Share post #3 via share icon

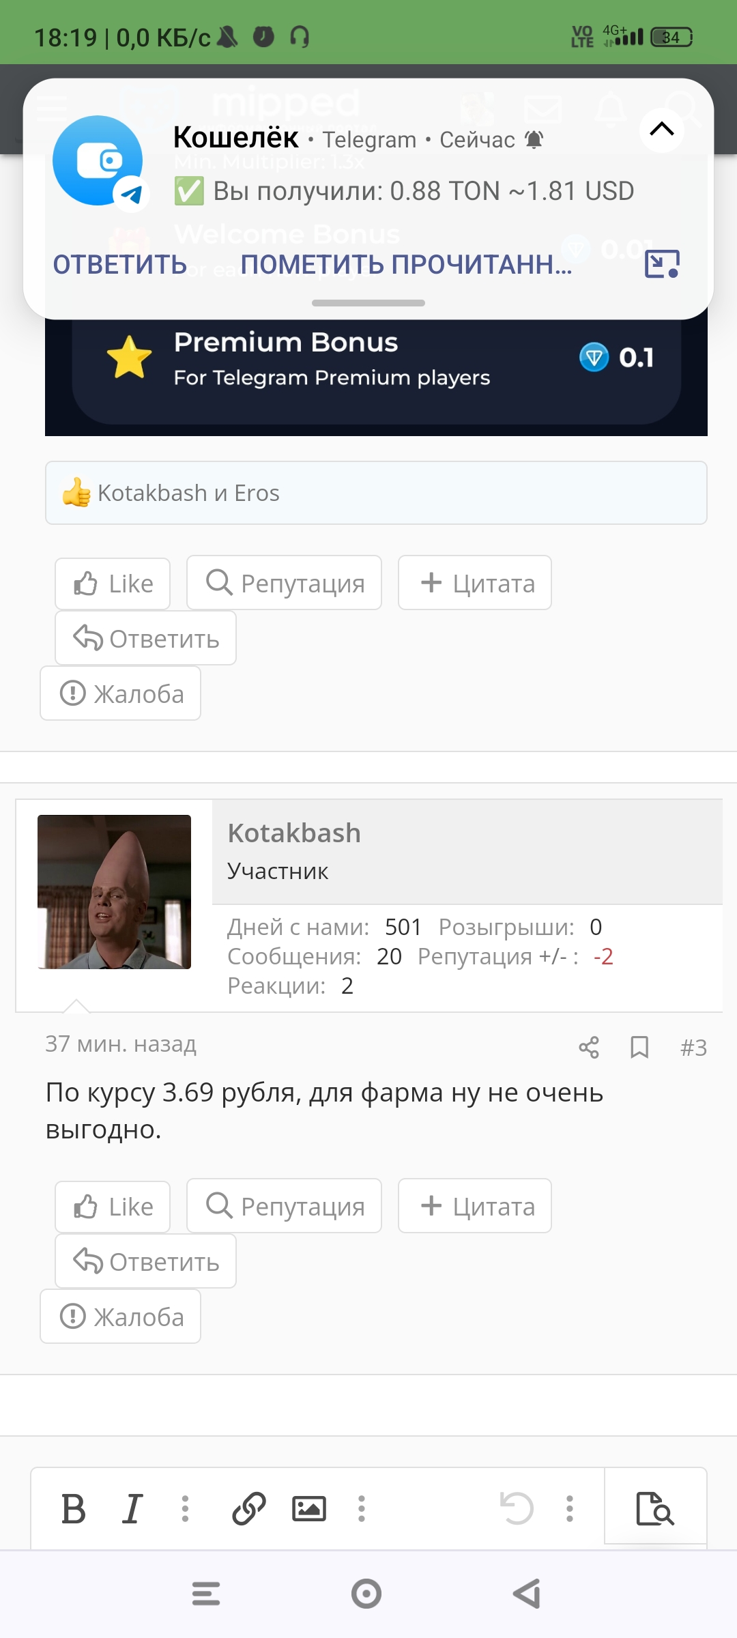pyautogui.click(x=589, y=1047)
